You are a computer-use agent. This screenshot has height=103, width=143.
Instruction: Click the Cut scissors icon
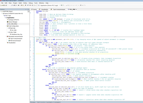click(11, 5)
